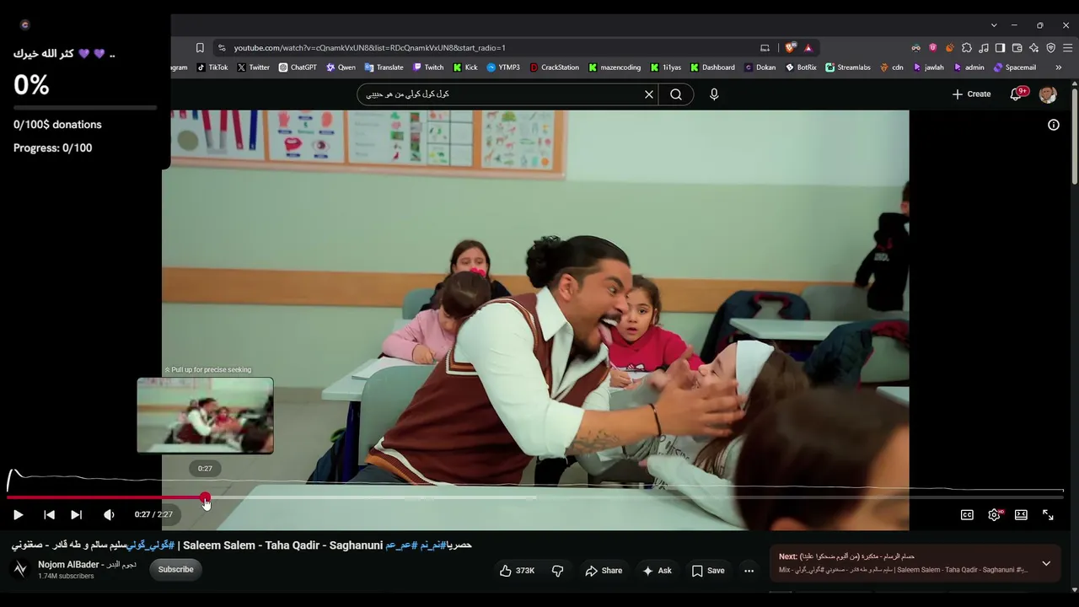Image resolution: width=1079 pixels, height=607 pixels.
Task: Switch the player to theater mode
Action: tap(1021, 514)
